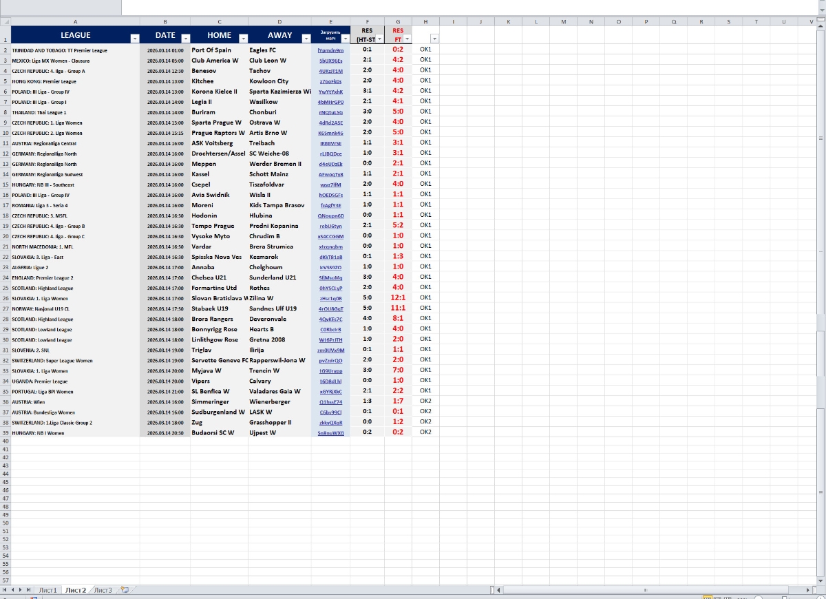Open HOME column filter dropdown
826x599 pixels.
pyautogui.click(x=243, y=39)
